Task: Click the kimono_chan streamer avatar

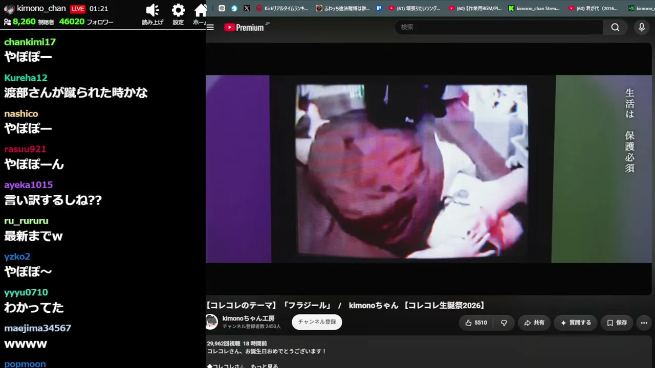Action: tap(9, 9)
